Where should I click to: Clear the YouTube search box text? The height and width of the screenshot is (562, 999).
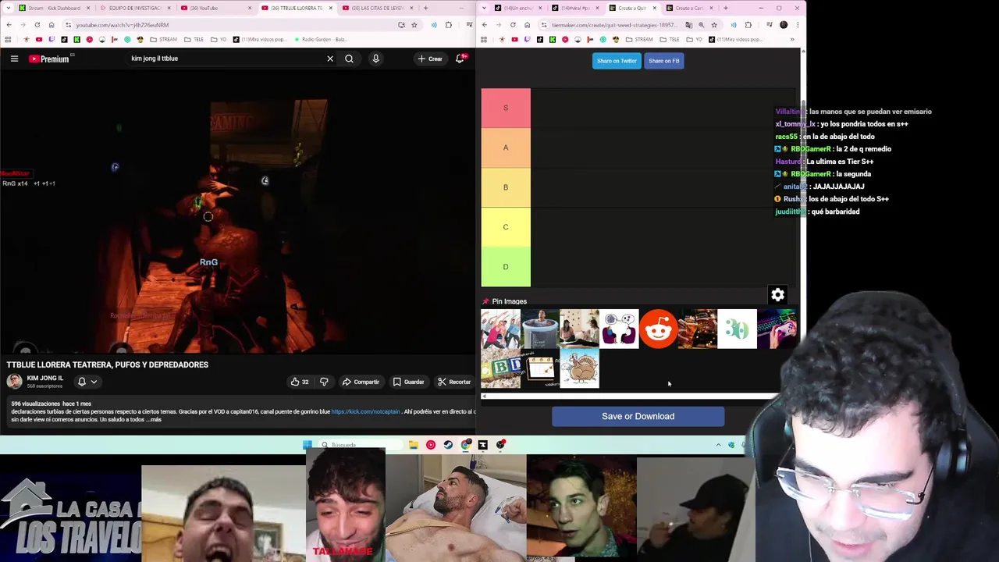point(330,59)
